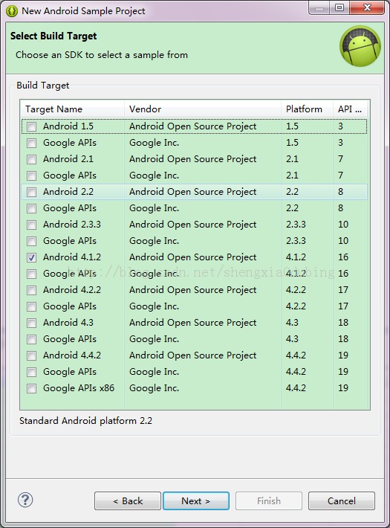
Task: Check the Android 4.4.2 target checkbox
Action: tap(32, 355)
